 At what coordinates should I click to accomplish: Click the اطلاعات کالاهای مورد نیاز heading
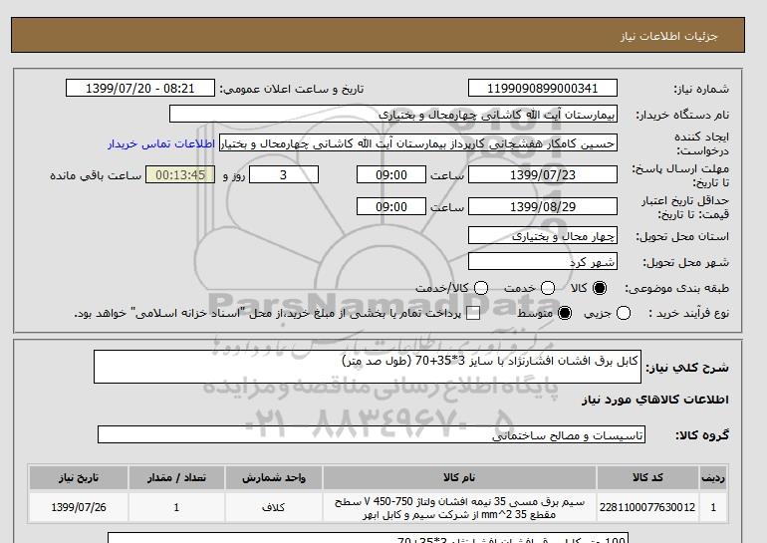655,400
